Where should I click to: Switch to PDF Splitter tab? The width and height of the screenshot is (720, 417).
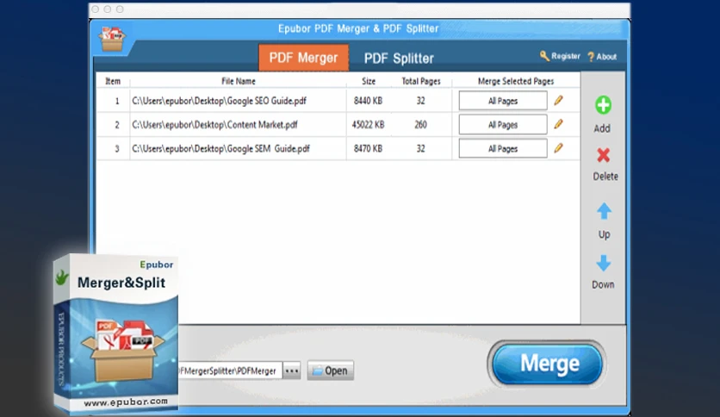coord(399,59)
